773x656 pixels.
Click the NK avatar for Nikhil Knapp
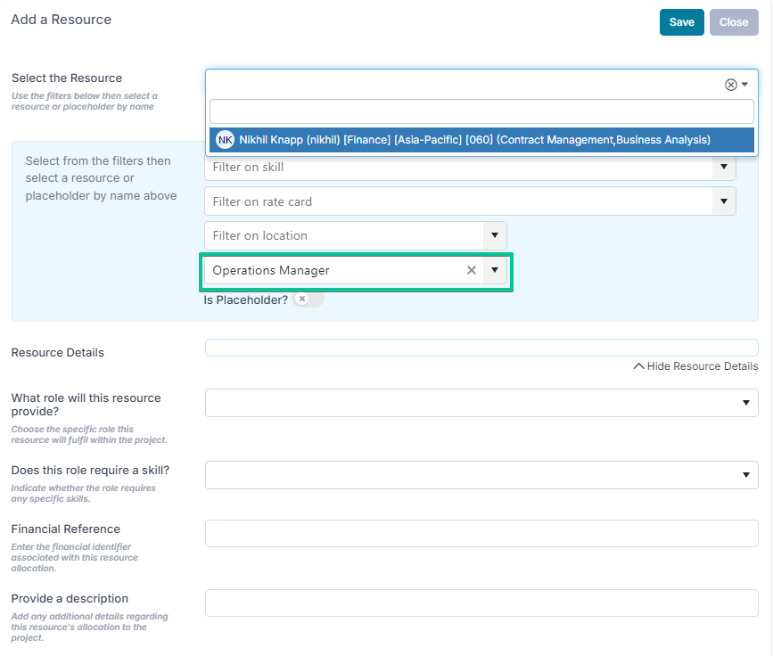(x=226, y=140)
